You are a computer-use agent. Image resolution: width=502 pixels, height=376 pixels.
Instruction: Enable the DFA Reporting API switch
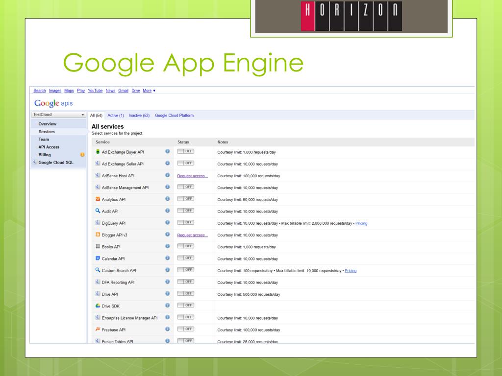click(x=186, y=282)
